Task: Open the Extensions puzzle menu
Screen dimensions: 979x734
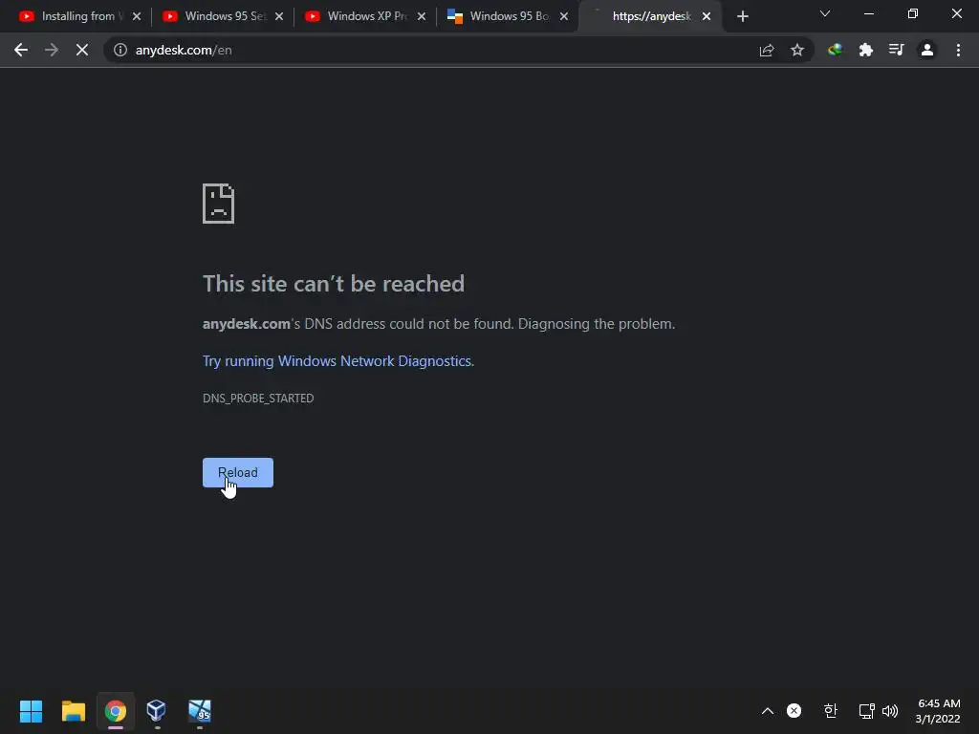Action: [865, 50]
